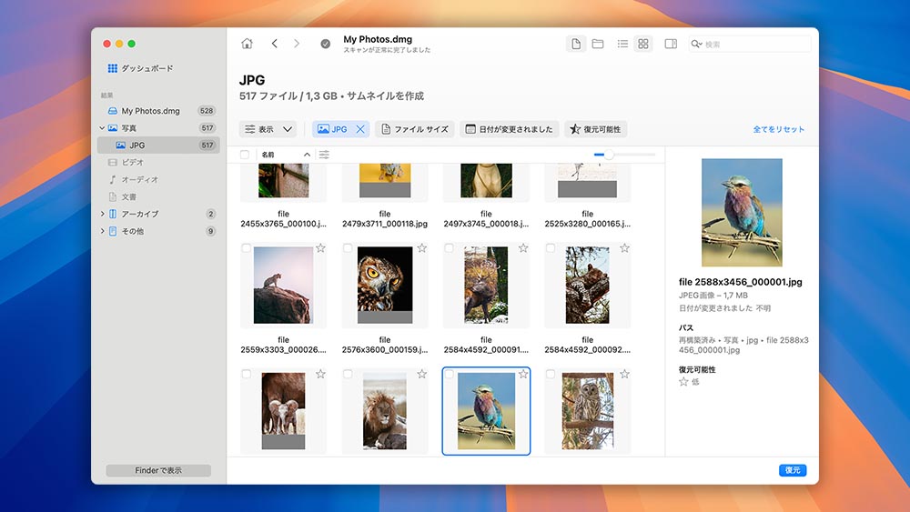Navigate back with the left arrow
This screenshot has width=910, height=512.
click(275, 44)
